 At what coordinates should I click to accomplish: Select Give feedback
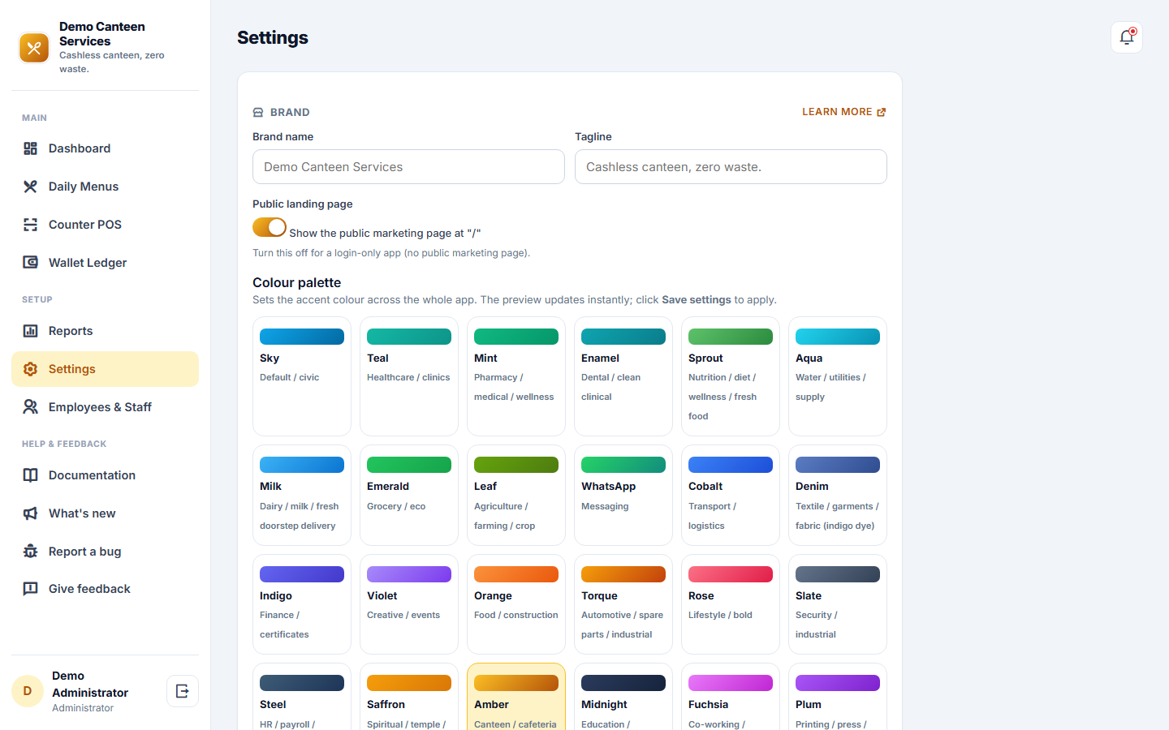tap(105, 589)
